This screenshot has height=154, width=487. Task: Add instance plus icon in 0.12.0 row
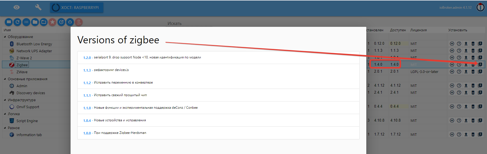coord(452,44)
